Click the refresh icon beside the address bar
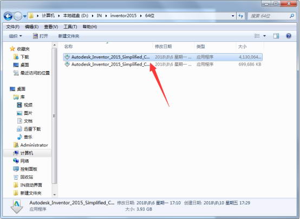 pos(240,16)
